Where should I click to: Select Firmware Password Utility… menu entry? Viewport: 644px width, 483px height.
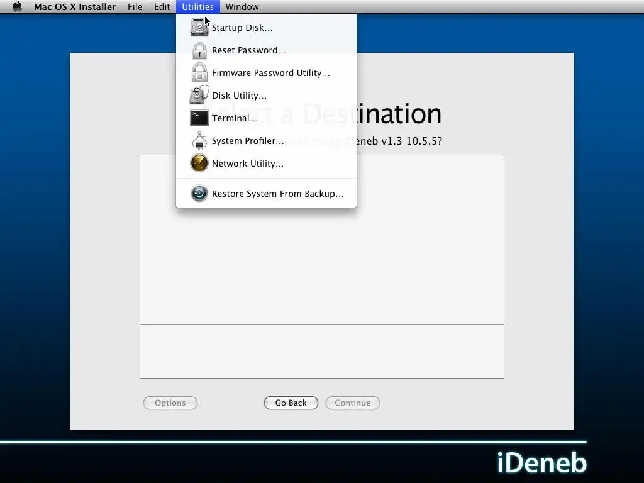(266, 73)
